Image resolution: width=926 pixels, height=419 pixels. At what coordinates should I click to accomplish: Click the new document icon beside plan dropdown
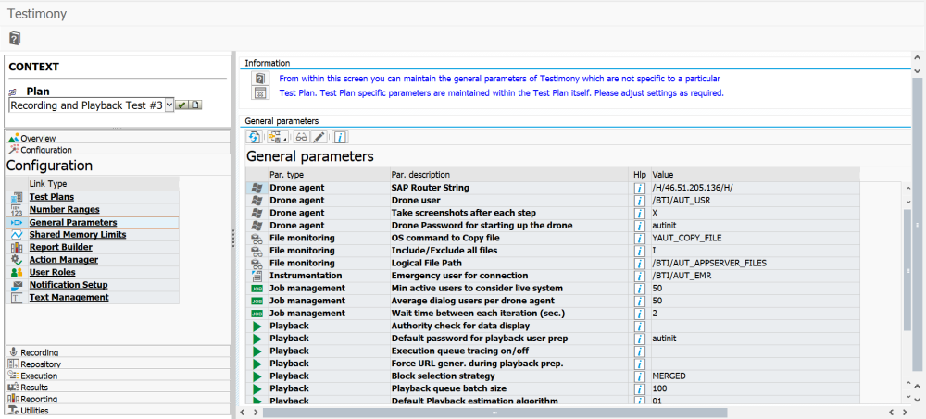195,105
